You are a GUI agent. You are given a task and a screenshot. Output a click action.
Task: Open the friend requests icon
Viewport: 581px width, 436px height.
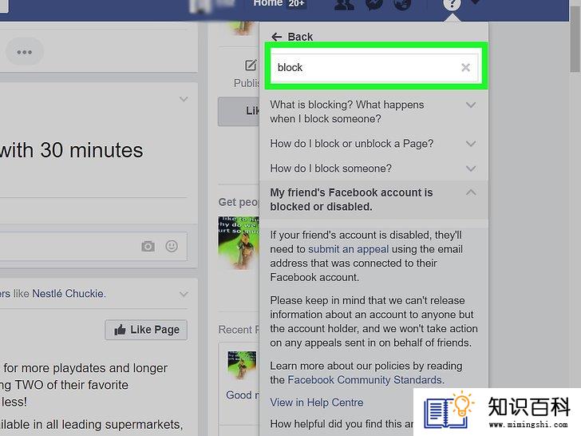(344, 5)
